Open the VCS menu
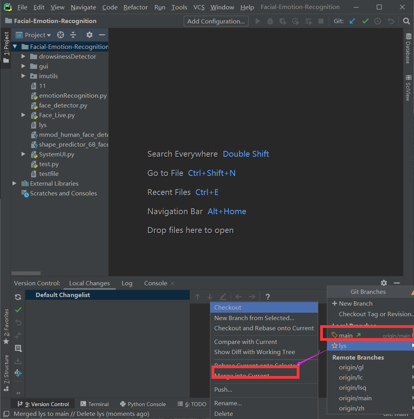 click(x=199, y=7)
